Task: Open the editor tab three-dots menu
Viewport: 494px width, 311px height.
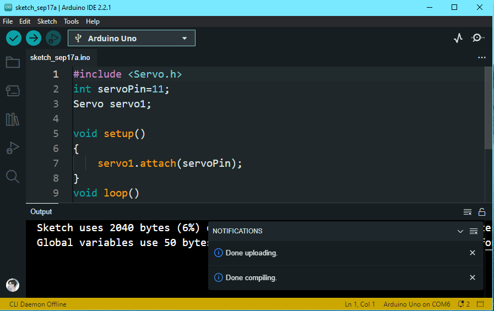Action: pyautogui.click(x=482, y=57)
